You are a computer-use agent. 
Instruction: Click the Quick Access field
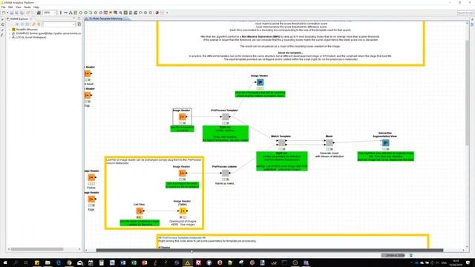pyautogui.click(x=465, y=13)
